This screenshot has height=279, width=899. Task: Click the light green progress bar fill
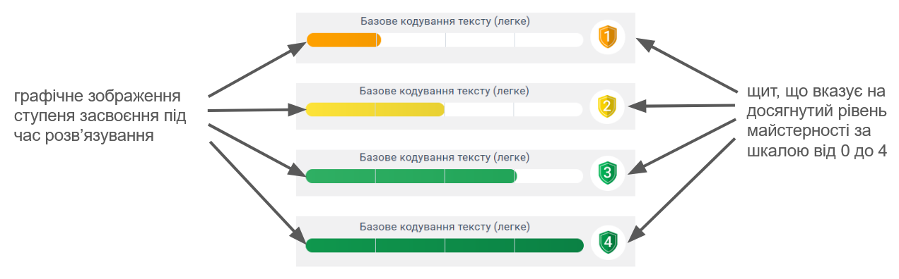tap(411, 176)
